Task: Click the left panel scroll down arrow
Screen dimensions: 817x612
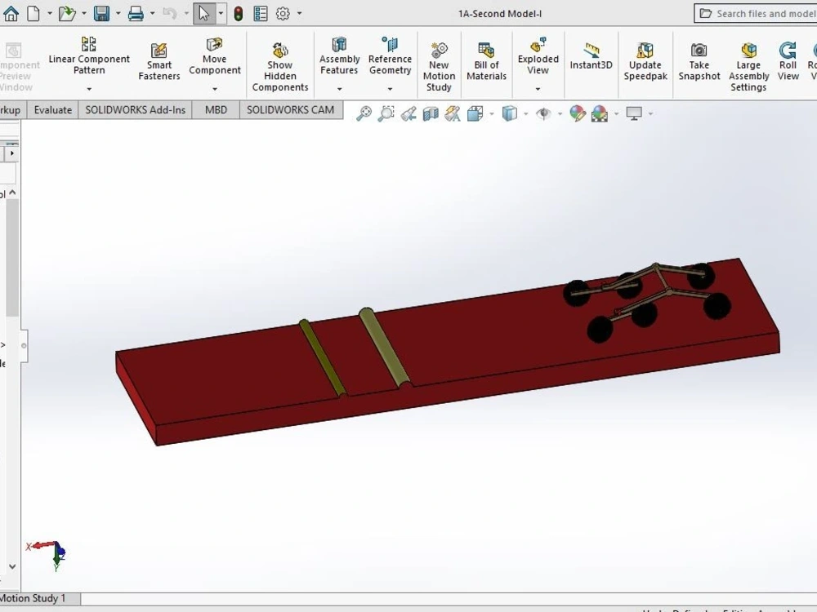Action: coord(12,567)
